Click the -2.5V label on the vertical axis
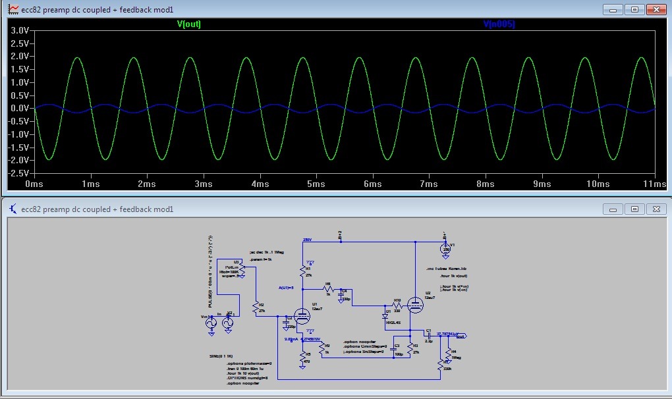The width and height of the screenshot is (672, 399). point(18,173)
